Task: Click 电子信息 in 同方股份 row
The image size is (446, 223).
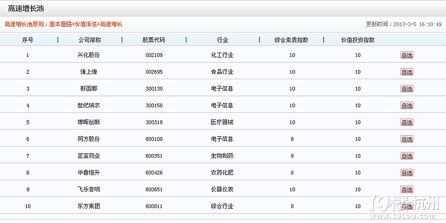Action: (x=222, y=139)
